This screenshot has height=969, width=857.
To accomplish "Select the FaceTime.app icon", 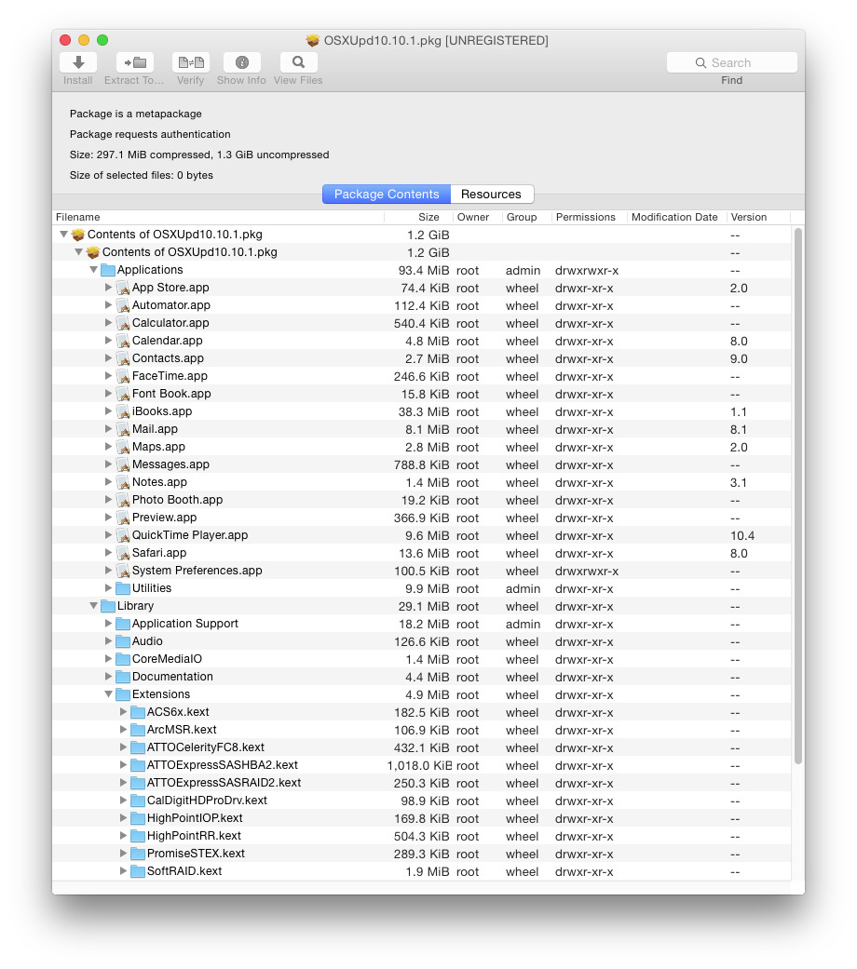I will click(x=123, y=376).
